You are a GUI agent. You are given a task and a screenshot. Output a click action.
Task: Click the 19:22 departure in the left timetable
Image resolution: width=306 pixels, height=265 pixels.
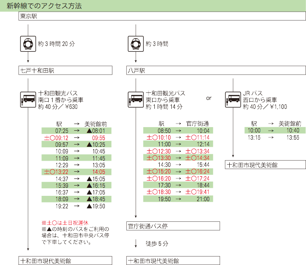pos(62,206)
